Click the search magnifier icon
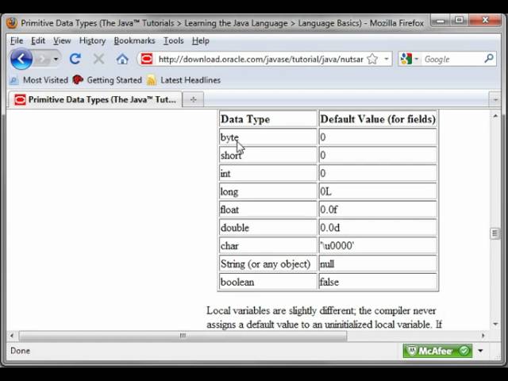 pos(489,59)
